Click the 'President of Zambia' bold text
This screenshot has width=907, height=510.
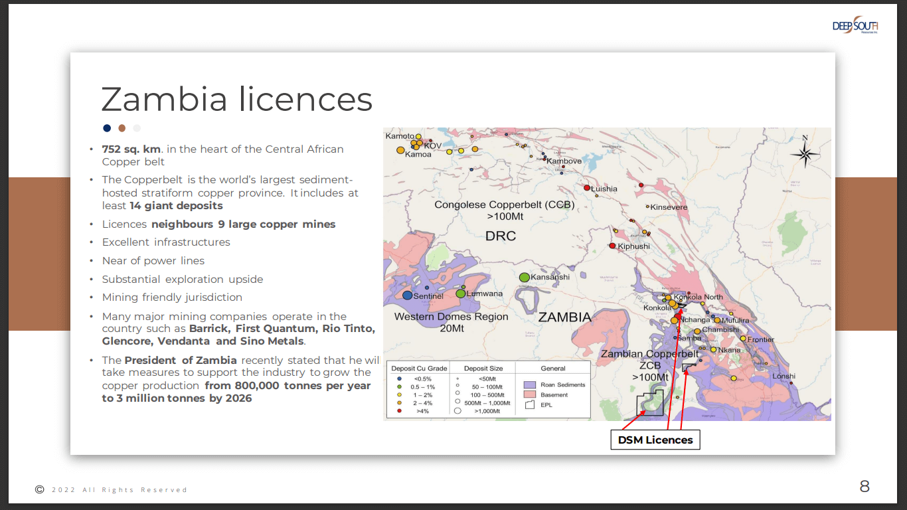tap(181, 360)
